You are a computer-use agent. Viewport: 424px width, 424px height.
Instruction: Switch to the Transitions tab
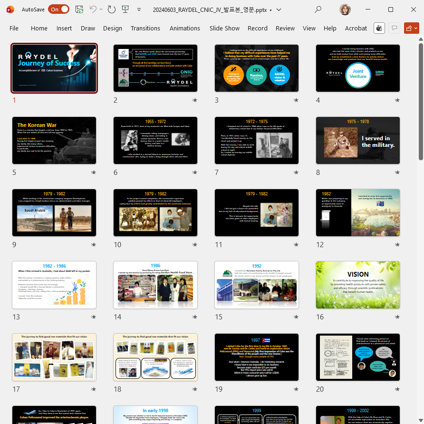[145, 28]
